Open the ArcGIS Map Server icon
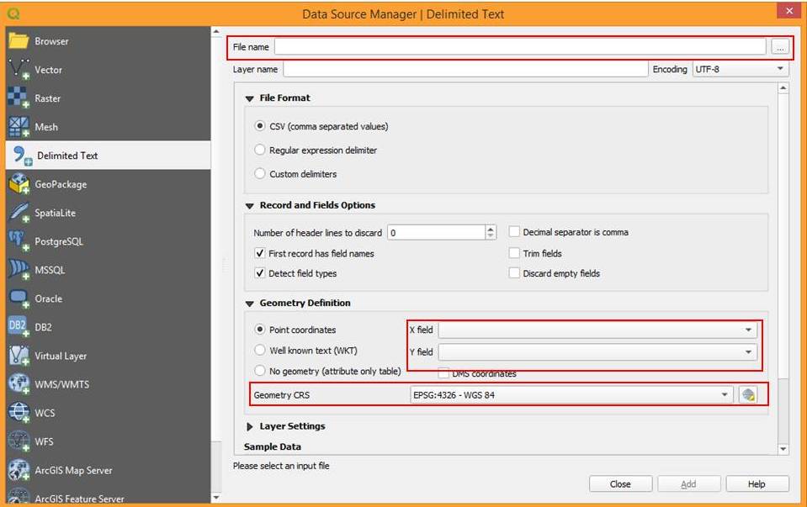807x507 pixels. pyautogui.click(x=19, y=469)
